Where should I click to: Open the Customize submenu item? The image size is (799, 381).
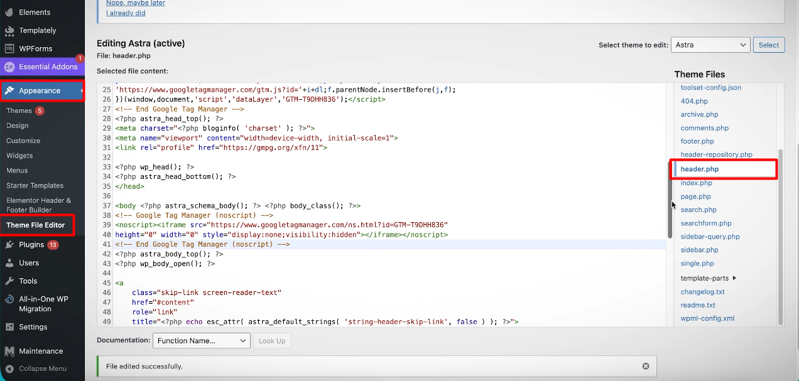click(x=23, y=141)
